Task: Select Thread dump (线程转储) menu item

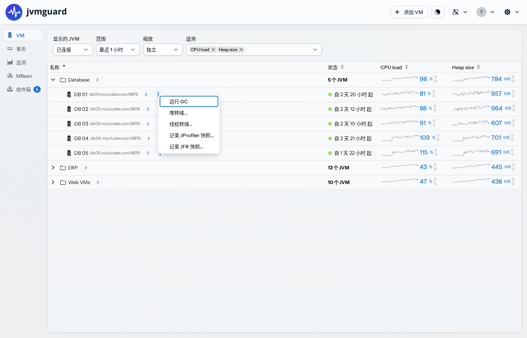Action: point(189,124)
